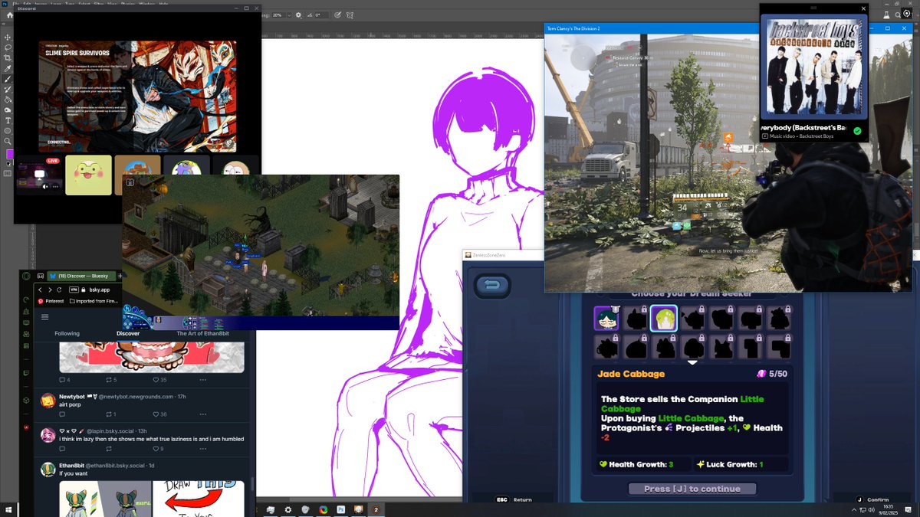This screenshot has width=920, height=517.
Task: Click Press [J] to continue button
Action: (692, 489)
